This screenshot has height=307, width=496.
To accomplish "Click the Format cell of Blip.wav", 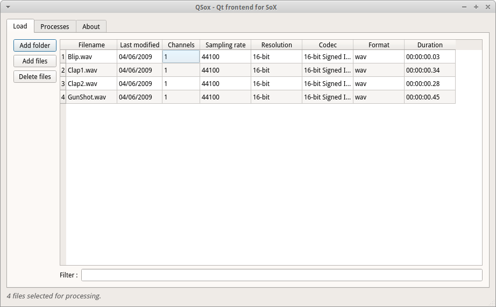I will [379, 57].
